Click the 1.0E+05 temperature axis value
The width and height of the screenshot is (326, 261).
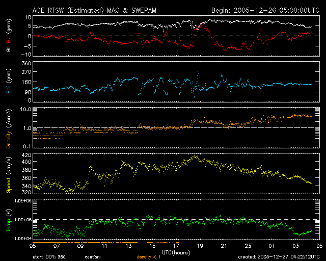22,220
